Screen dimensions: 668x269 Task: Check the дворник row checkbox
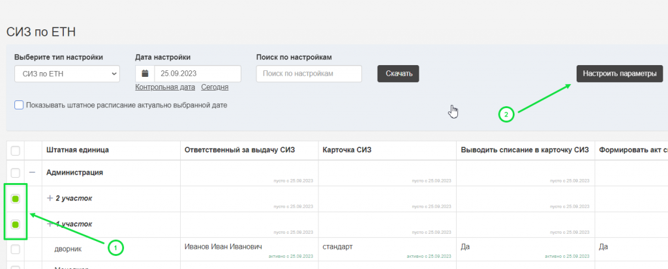pyautogui.click(x=16, y=249)
